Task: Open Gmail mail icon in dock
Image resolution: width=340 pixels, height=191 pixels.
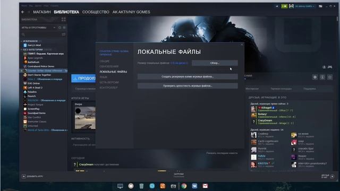Action: [x=205, y=186]
